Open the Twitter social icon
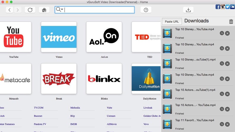The width and height of the screenshot is (235, 132). click(227, 7)
